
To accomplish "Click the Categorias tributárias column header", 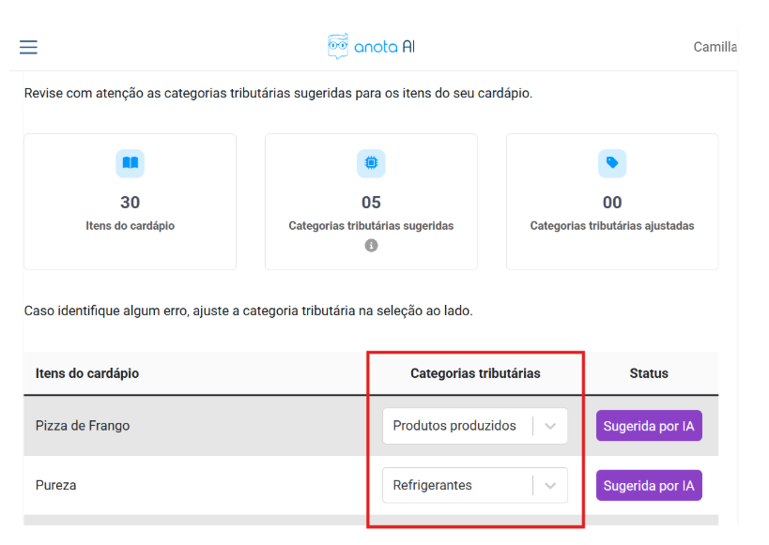I will (475, 373).
